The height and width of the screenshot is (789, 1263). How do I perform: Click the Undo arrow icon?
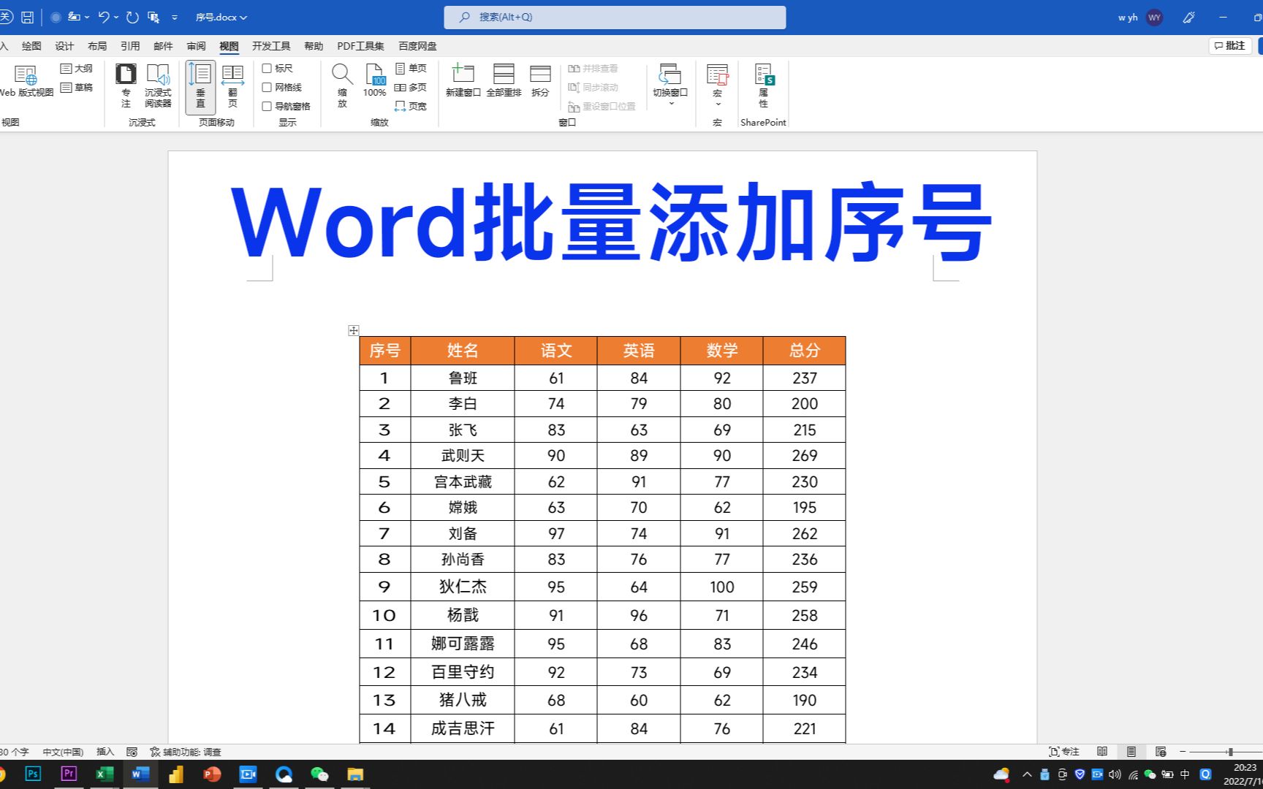point(103,17)
